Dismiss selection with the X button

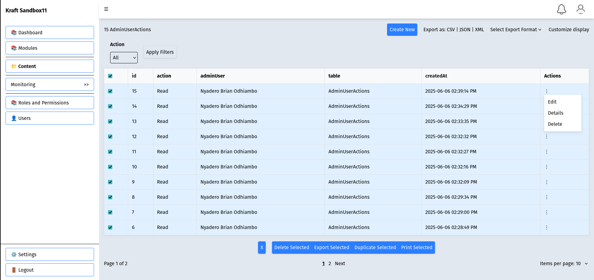pos(262,248)
